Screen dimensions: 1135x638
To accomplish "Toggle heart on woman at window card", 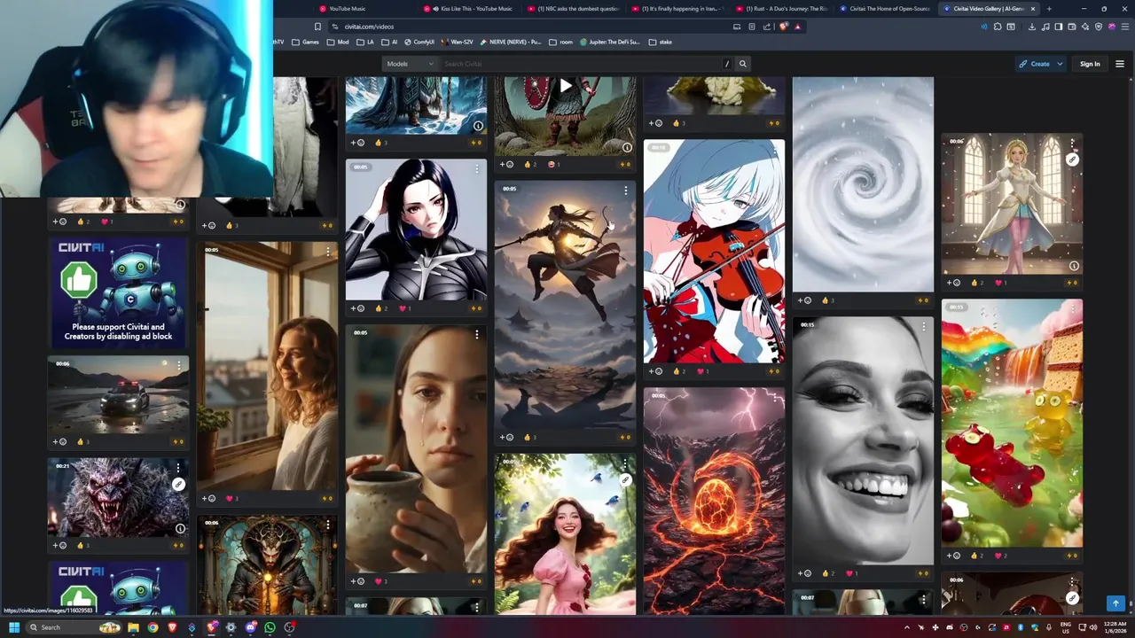I will 231,498.
